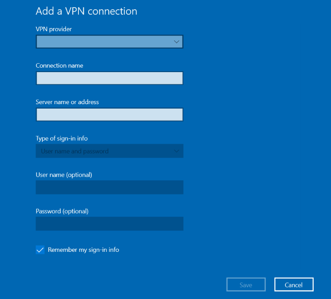Click the Type of sign-in info label

61,138
